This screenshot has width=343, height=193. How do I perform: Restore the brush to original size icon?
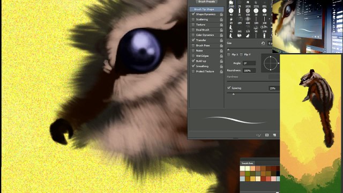[263, 43]
